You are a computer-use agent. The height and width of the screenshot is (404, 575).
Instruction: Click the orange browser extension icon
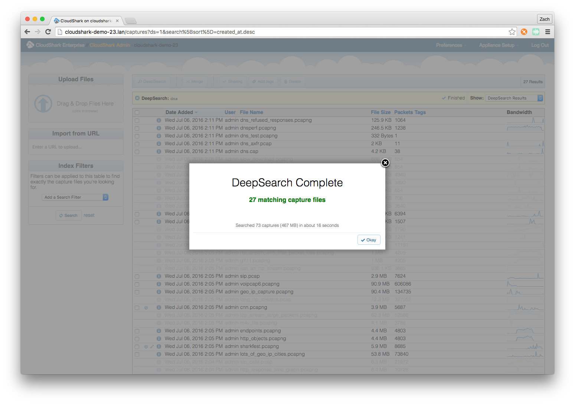click(x=524, y=32)
